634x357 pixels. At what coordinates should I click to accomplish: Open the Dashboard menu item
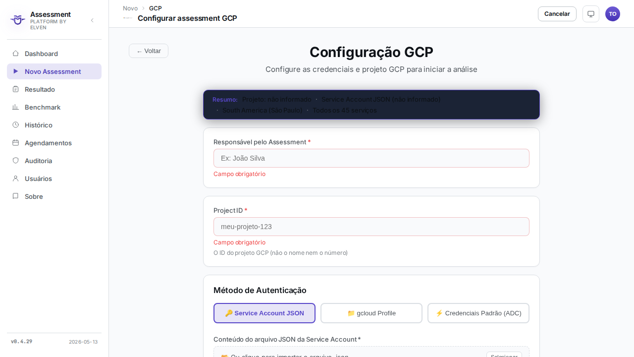tap(54, 54)
